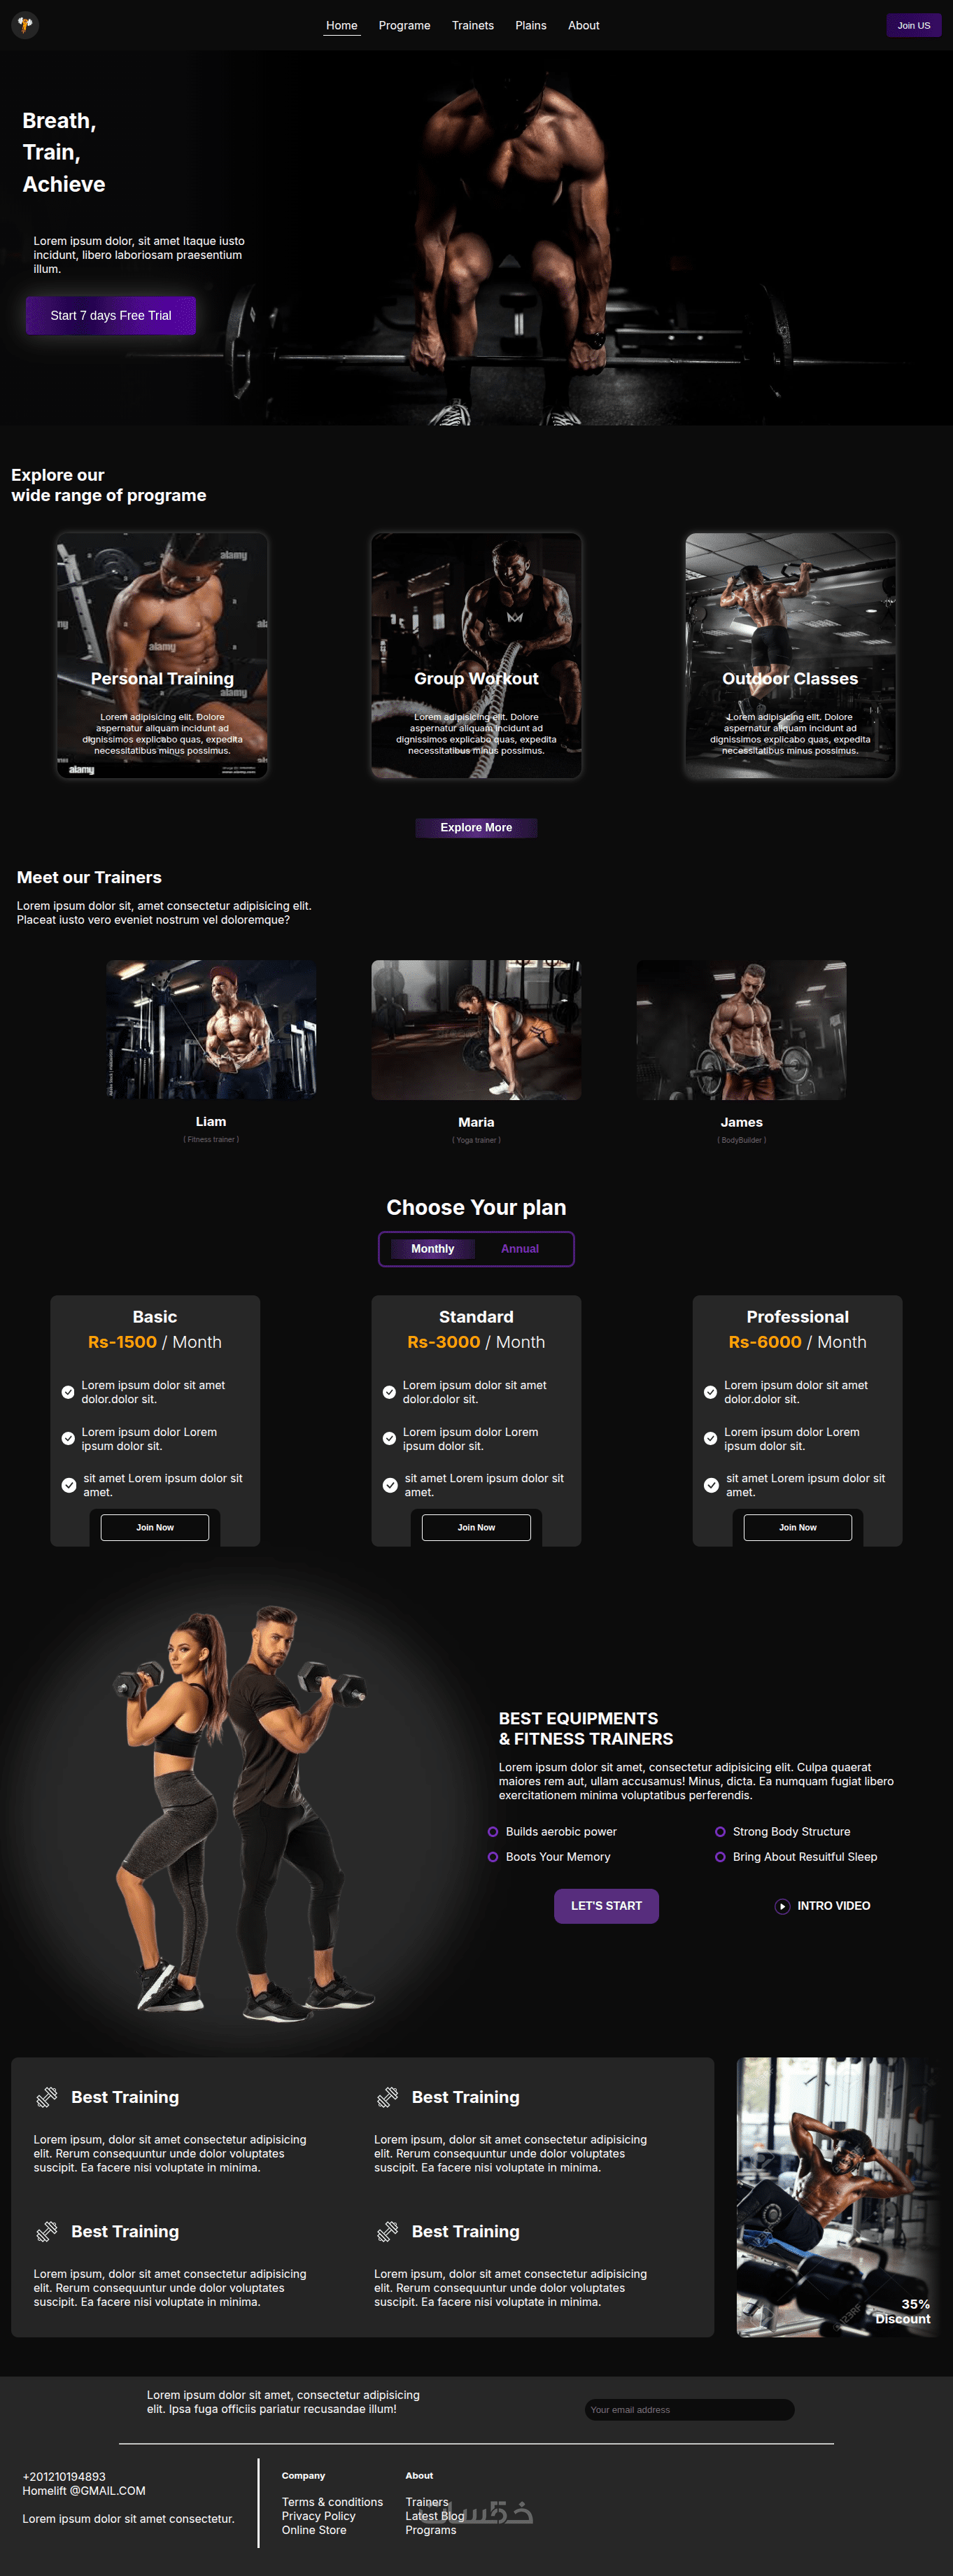Start the 7 days Free Trial
The image size is (953, 2576).
tap(111, 316)
